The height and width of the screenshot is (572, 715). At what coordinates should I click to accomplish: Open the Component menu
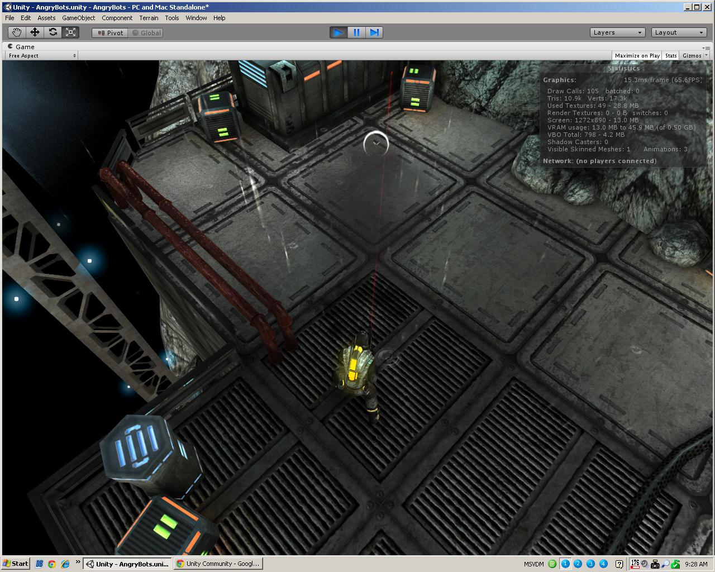tap(117, 18)
